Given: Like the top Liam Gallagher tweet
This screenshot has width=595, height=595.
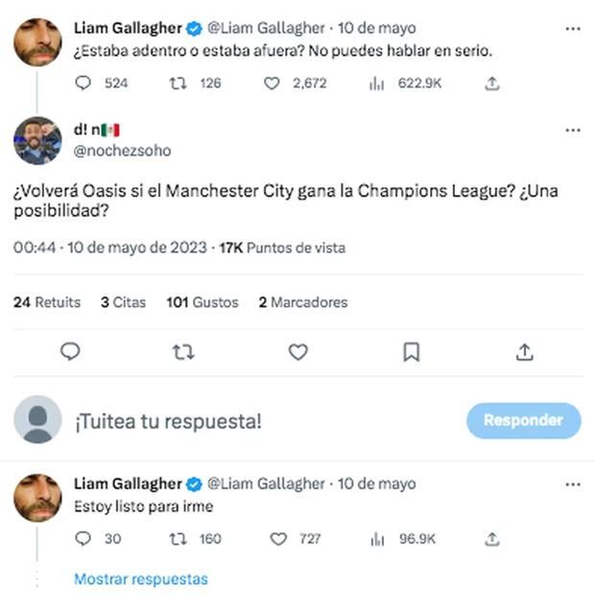Looking at the screenshot, I should [272, 83].
